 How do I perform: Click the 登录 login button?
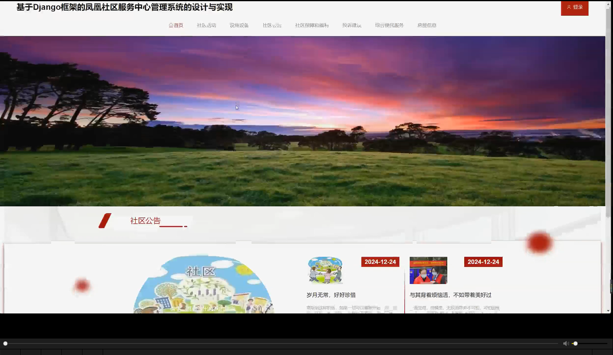[575, 8]
